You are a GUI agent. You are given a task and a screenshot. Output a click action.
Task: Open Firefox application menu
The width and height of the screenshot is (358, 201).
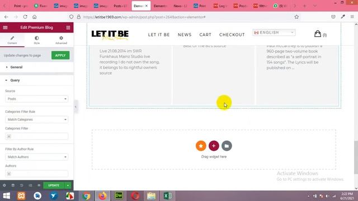click(352, 17)
